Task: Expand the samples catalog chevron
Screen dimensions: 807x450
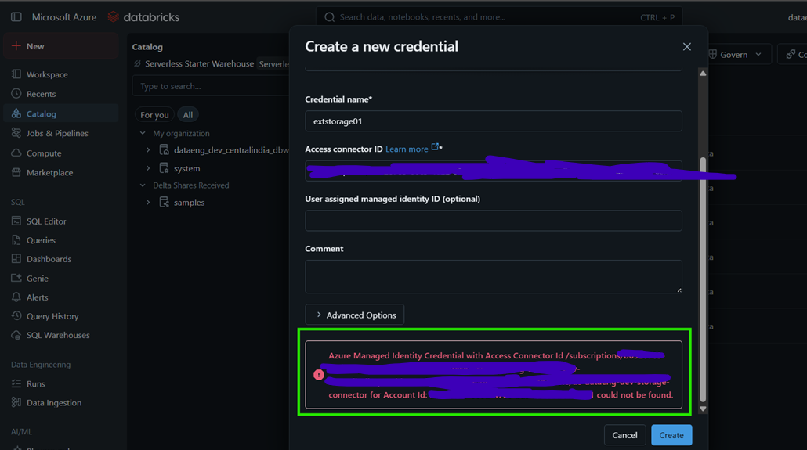Action: pos(148,203)
